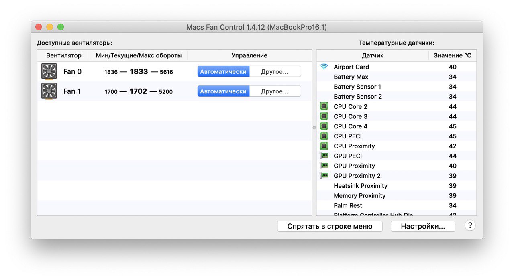Screen dimensions: 514x280
Task: Minimize window with yellow button
Action: tap(49, 27)
